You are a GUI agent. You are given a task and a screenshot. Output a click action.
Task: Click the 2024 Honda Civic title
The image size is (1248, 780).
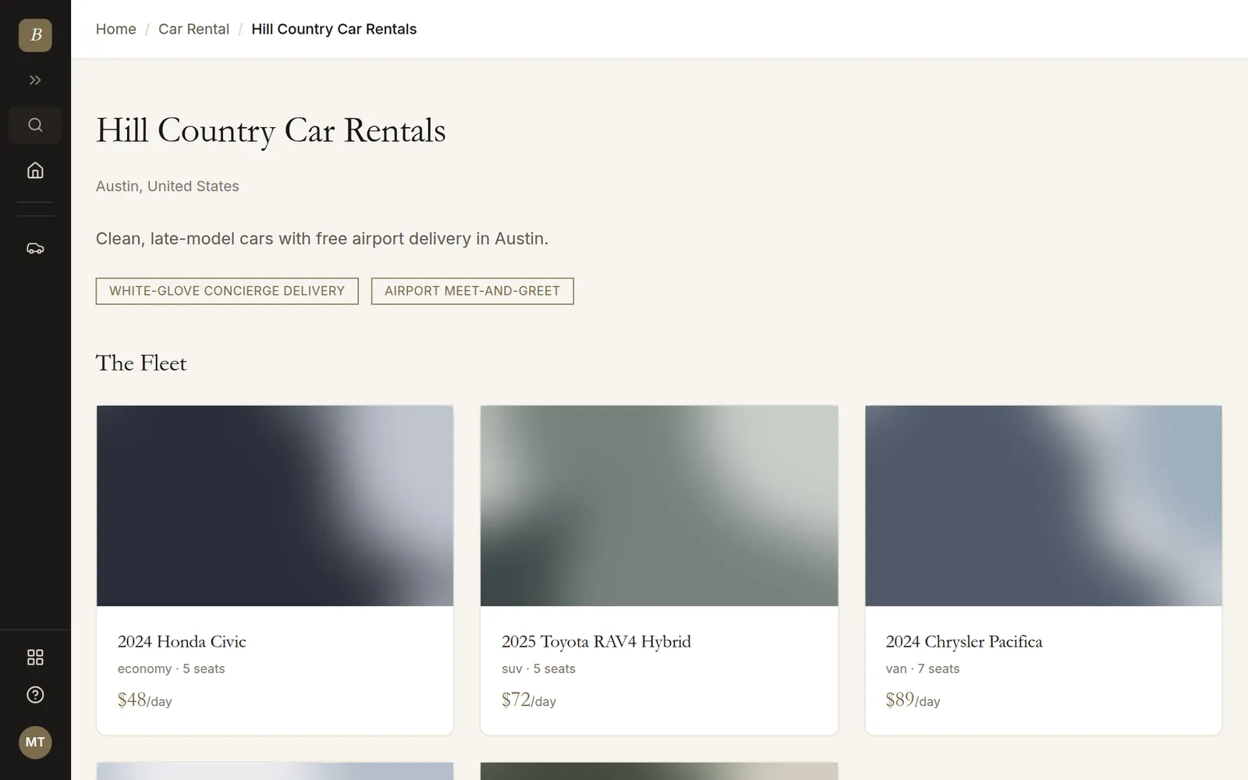pyautogui.click(x=182, y=642)
